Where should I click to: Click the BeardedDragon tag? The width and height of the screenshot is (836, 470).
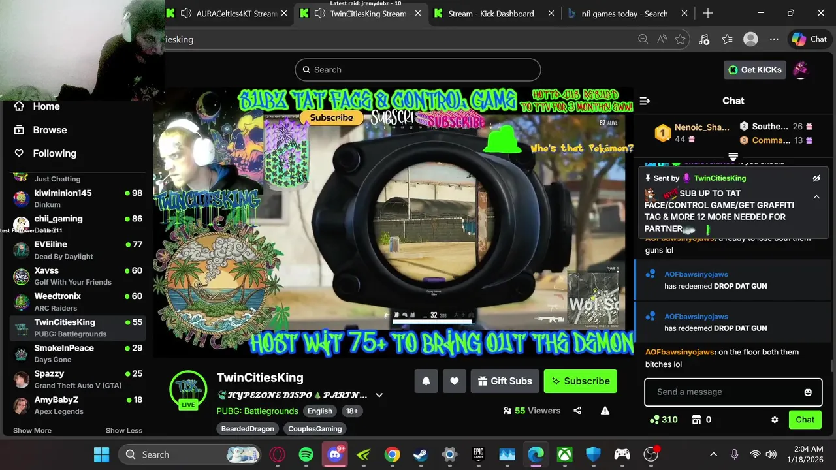pyautogui.click(x=246, y=429)
